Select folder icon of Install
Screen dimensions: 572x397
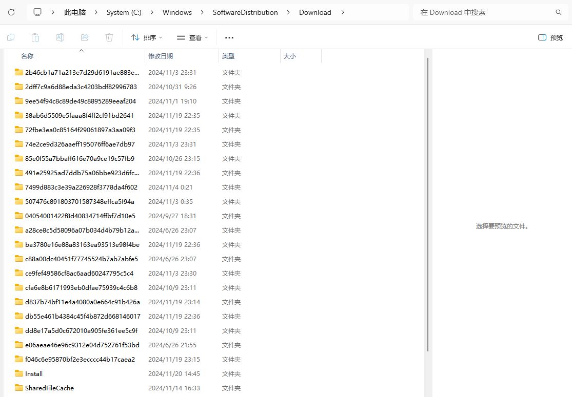click(19, 373)
